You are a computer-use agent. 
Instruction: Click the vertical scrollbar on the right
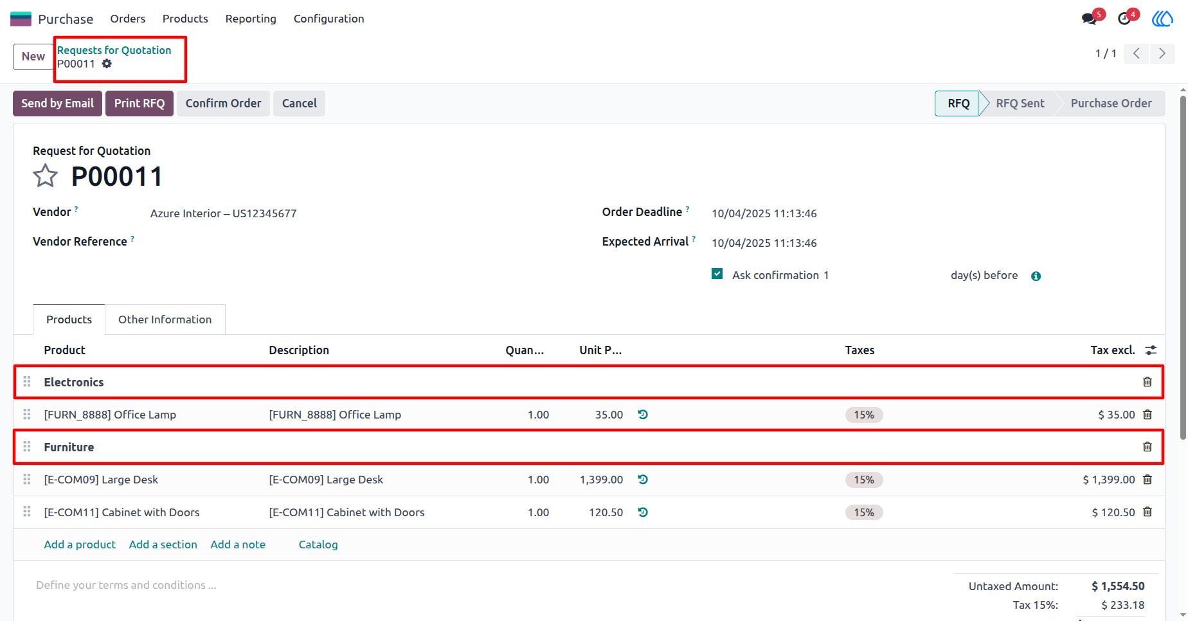click(1183, 267)
